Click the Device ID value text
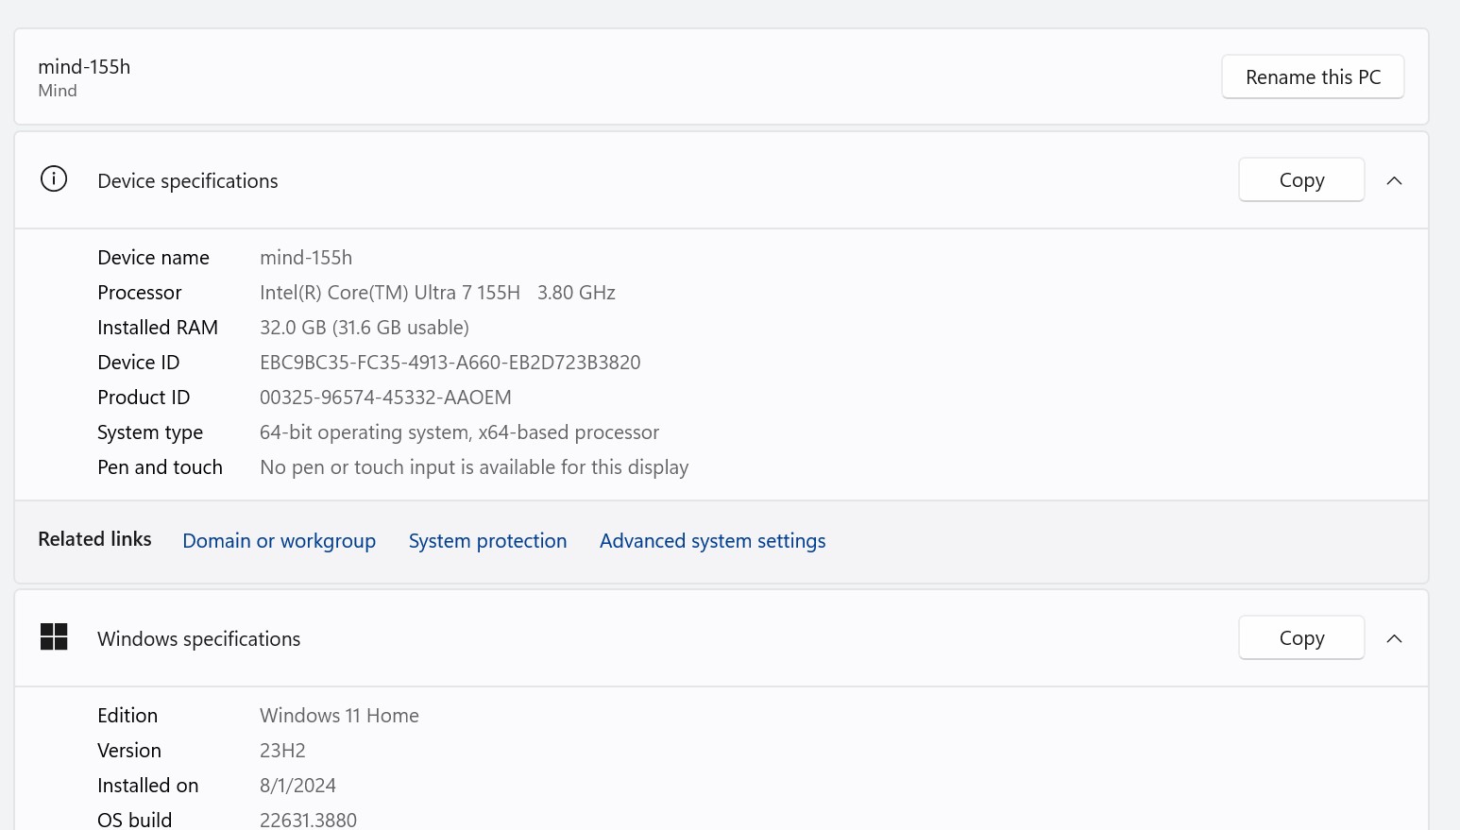Image resolution: width=1460 pixels, height=830 pixels. [x=450, y=363]
